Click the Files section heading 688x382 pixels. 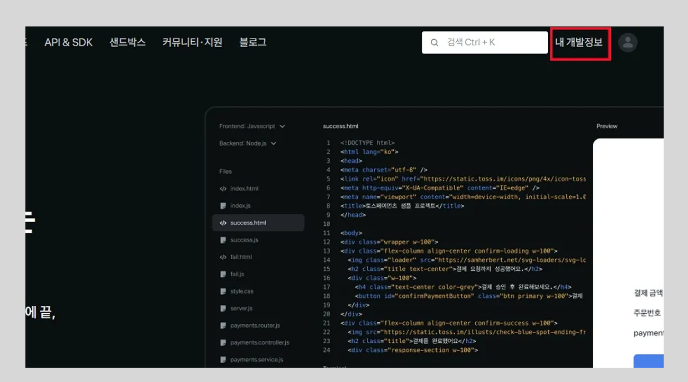click(x=225, y=171)
